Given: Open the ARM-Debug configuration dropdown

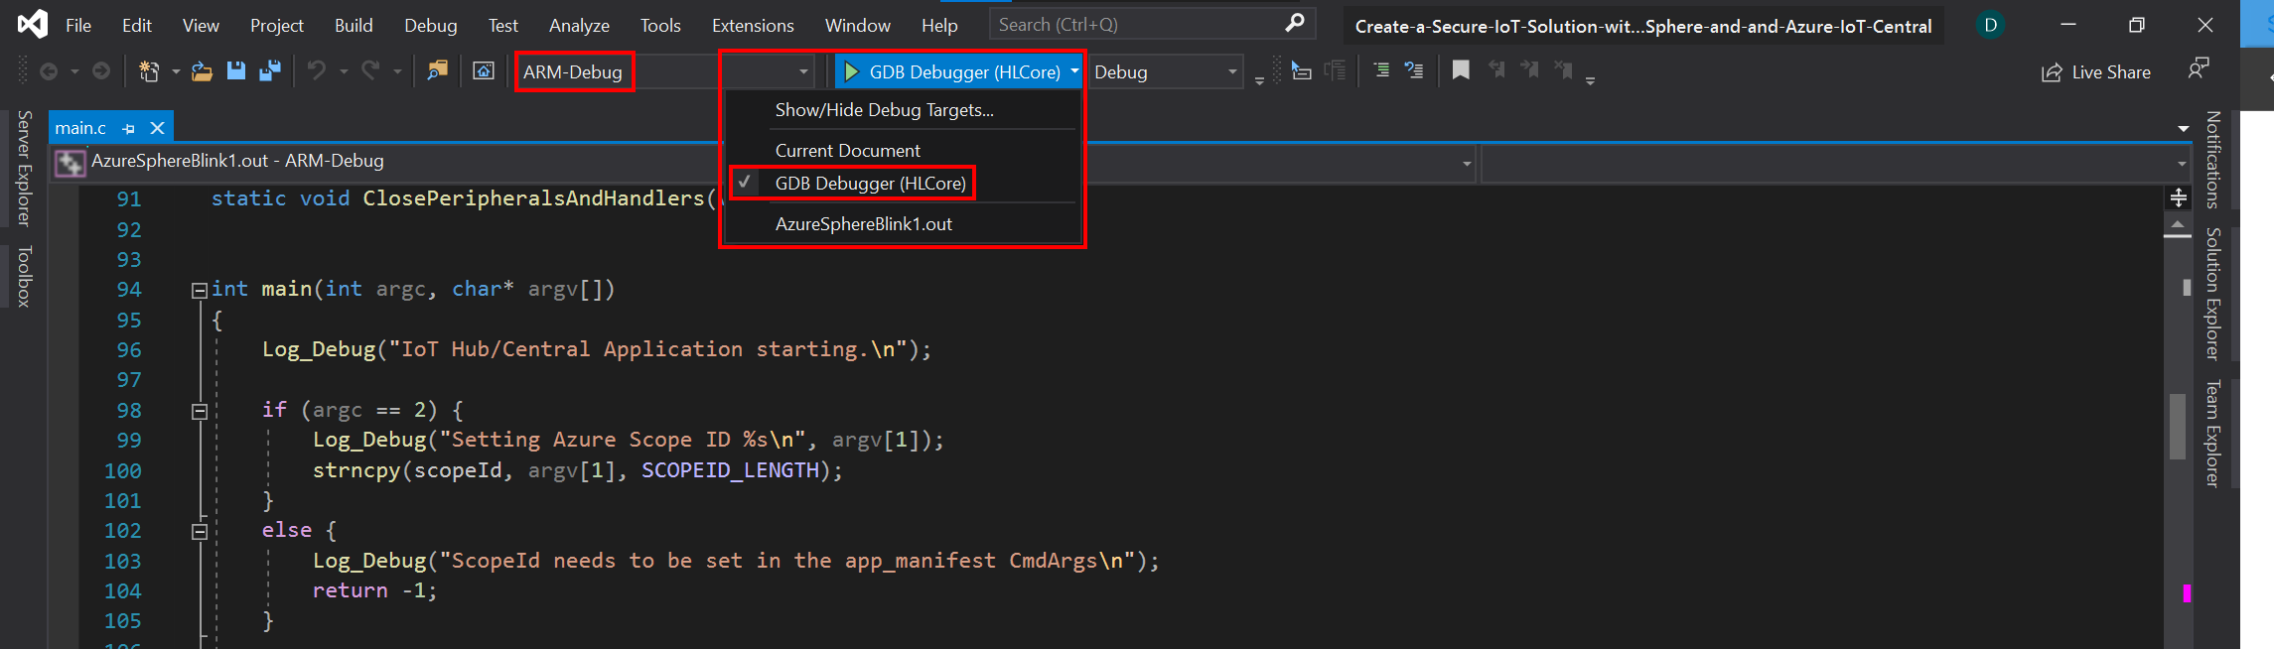Looking at the screenshot, I should point(665,72).
